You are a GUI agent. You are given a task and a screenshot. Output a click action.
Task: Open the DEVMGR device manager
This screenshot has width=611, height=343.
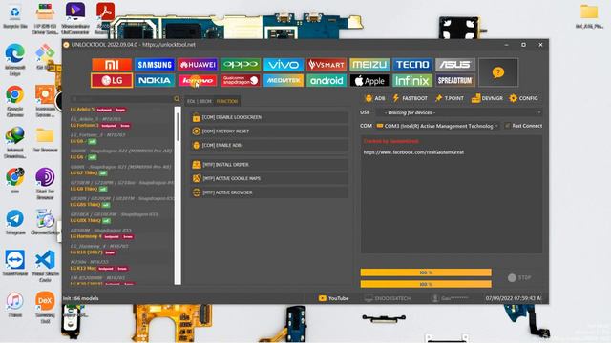[487, 98]
